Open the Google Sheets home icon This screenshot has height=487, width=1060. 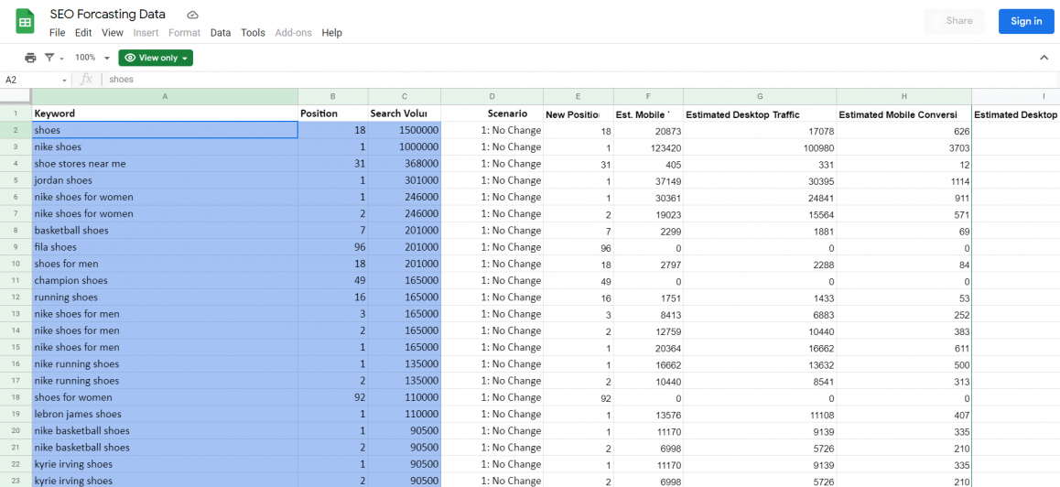[25, 22]
